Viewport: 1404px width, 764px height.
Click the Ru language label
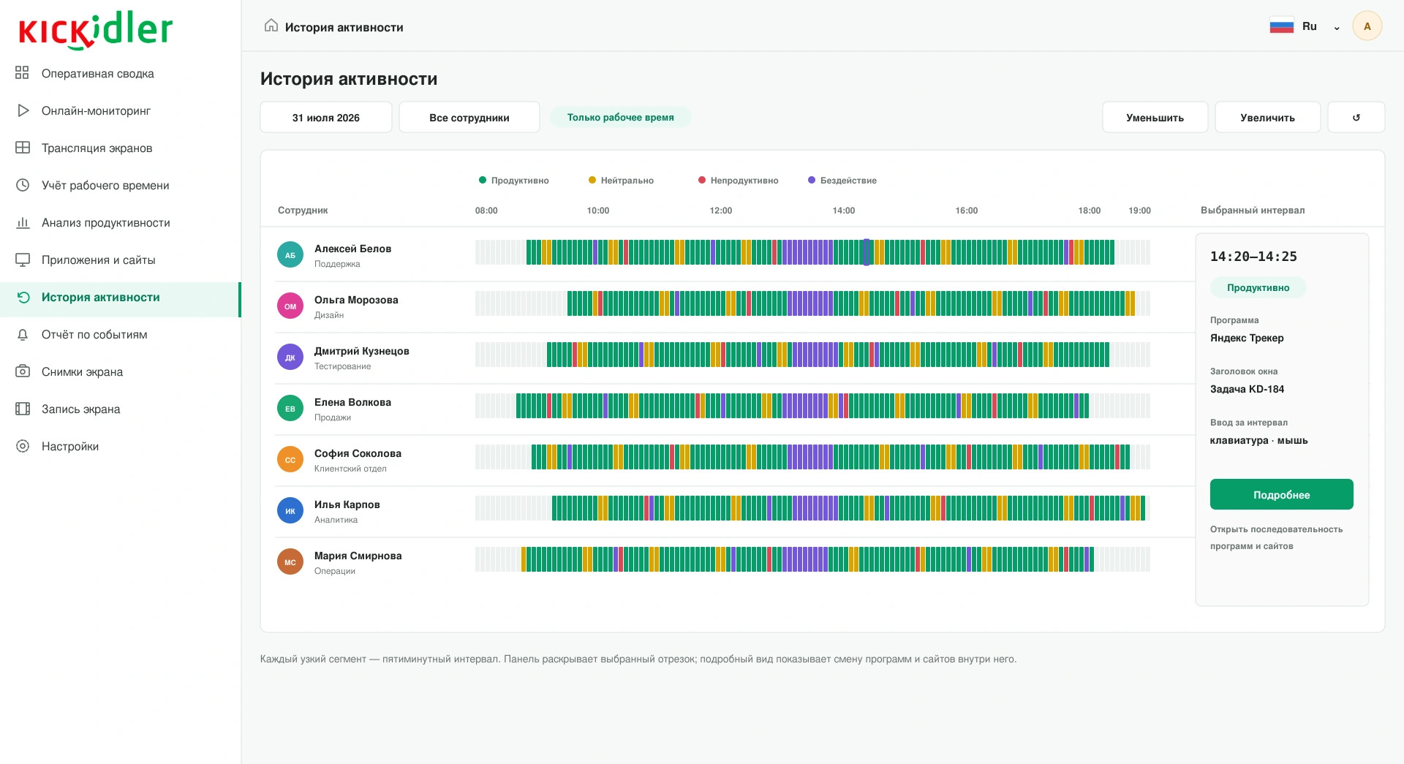tap(1309, 26)
